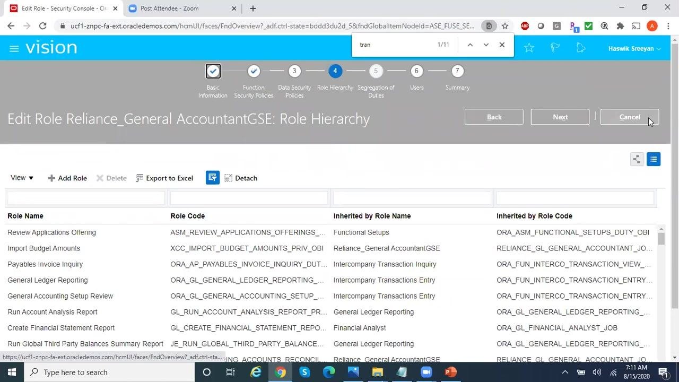679x382 pixels.
Task: Switch to graph hierarchy view icon
Action: (637, 159)
